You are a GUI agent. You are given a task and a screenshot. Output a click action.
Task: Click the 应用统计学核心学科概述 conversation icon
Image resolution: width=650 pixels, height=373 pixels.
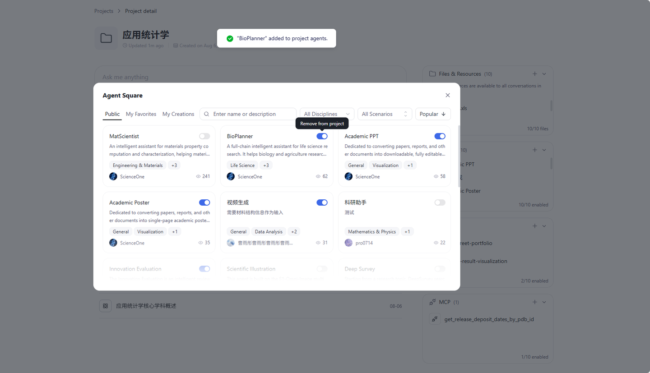pyautogui.click(x=105, y=306)
